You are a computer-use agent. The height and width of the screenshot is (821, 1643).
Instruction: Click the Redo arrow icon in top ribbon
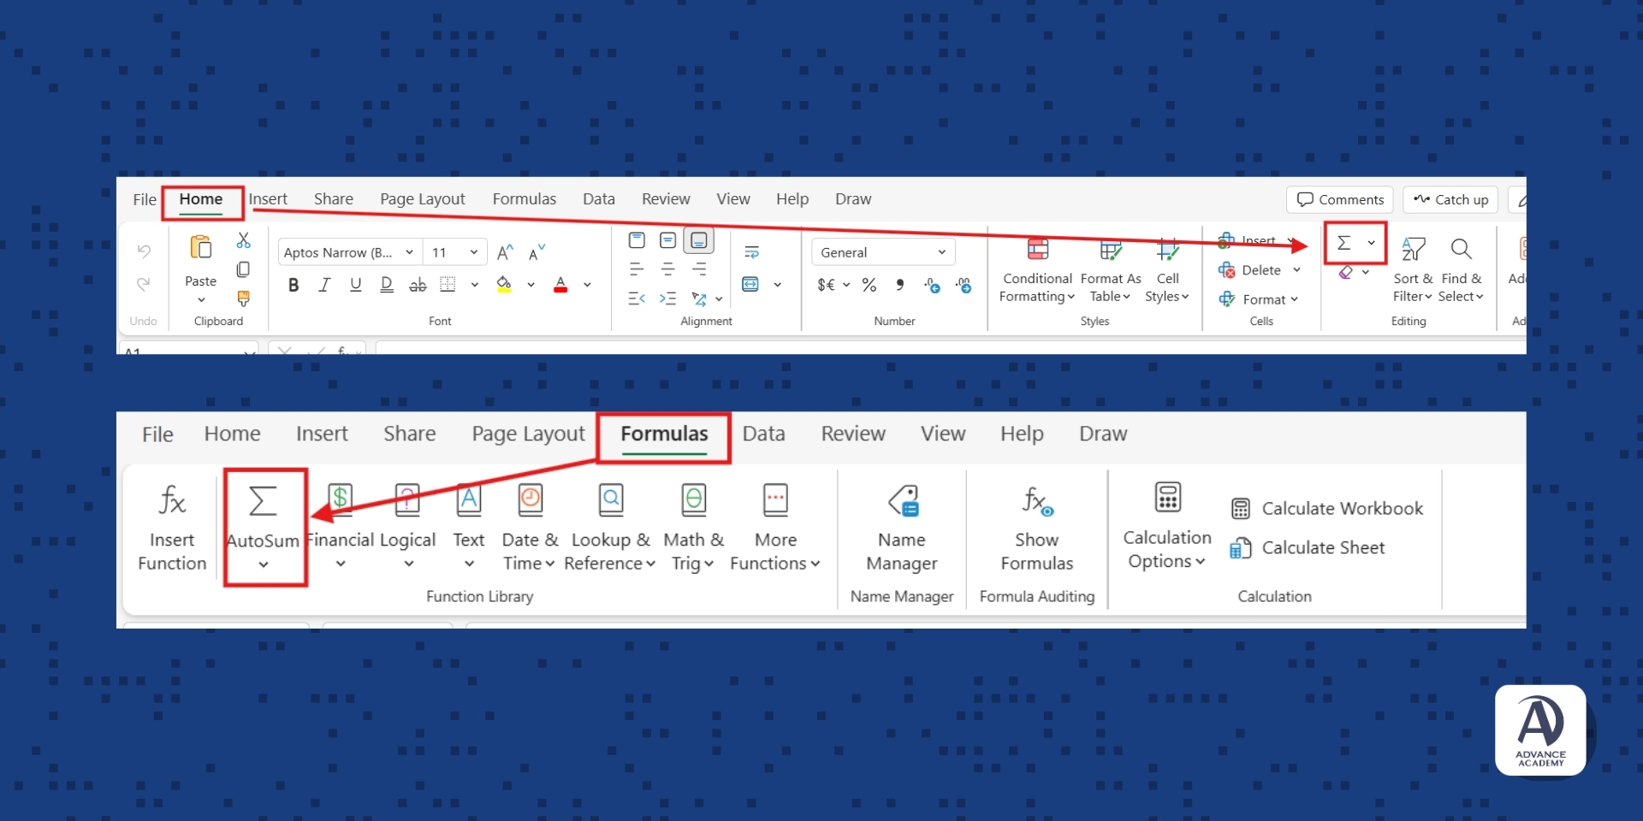(x=144, y=283)
